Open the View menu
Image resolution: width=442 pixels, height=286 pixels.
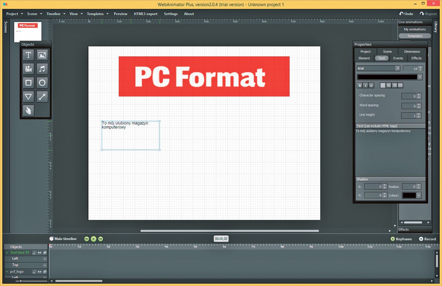pyautogui.click(x=76, y=14)
